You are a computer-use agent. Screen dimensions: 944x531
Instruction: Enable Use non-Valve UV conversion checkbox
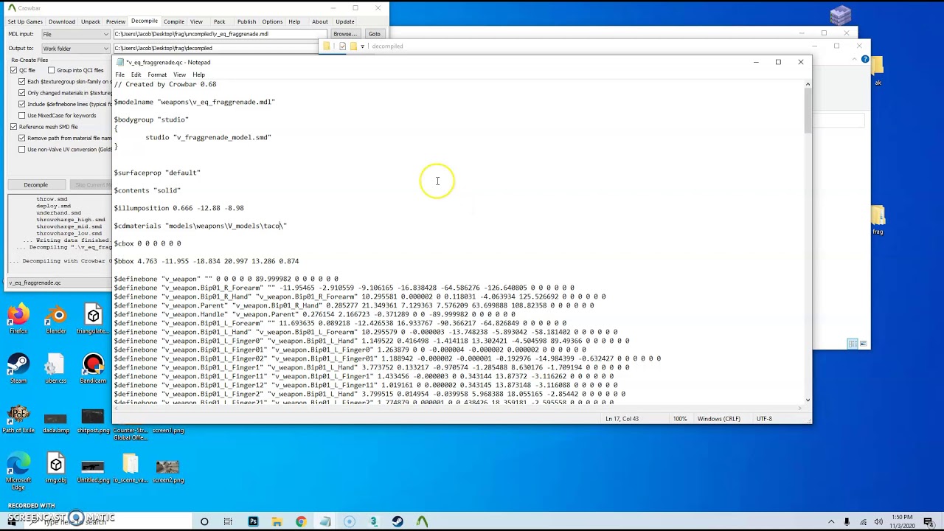pyautogui.click(x=22, y=149)
